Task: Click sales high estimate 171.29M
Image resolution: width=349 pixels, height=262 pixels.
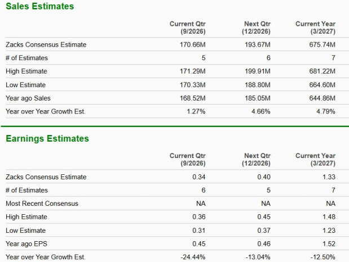Action: pos(192,71)
